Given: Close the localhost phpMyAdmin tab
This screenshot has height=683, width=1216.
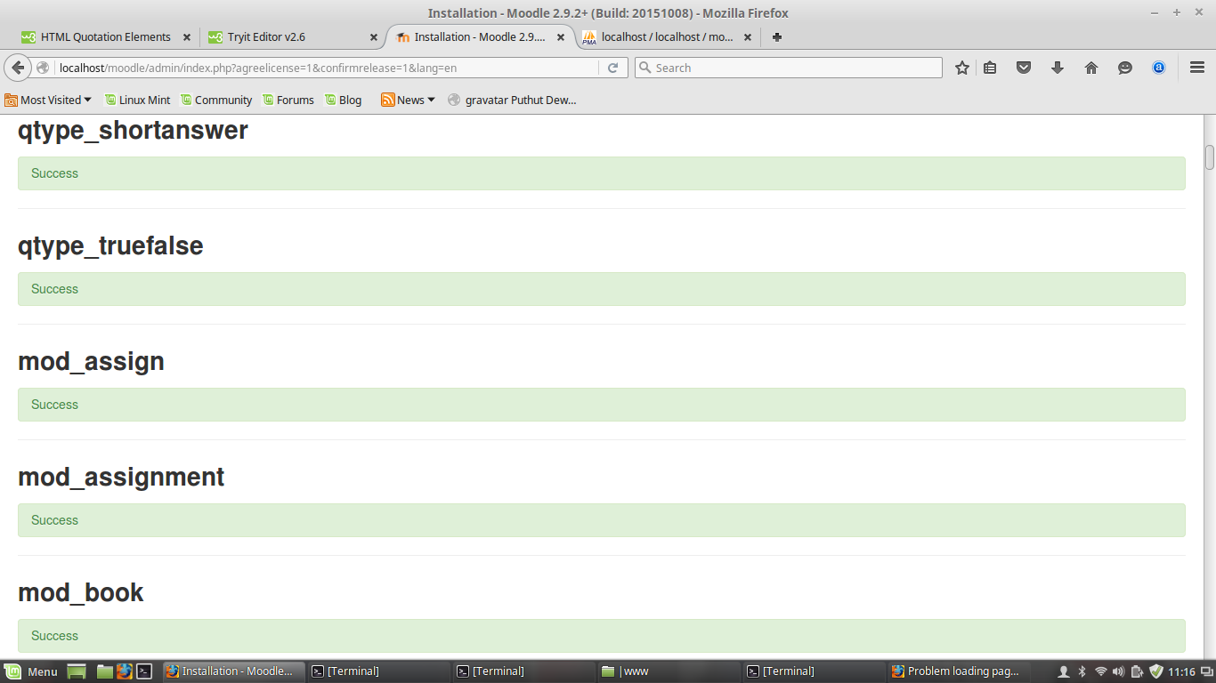Looking at the screenshot, I should [x=748, y=37].
